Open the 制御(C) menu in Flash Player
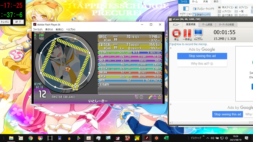Image resolution: width=253 pixels, height=142 pixels. (x=60, y=29)
